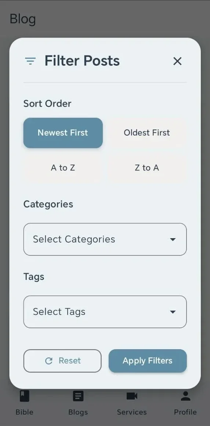
Task: Tap the Profile person icon
Action: point(185,396)
